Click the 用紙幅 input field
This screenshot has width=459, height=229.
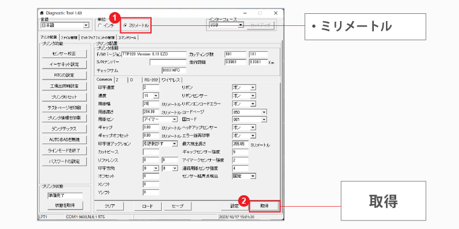click(151, 104)
